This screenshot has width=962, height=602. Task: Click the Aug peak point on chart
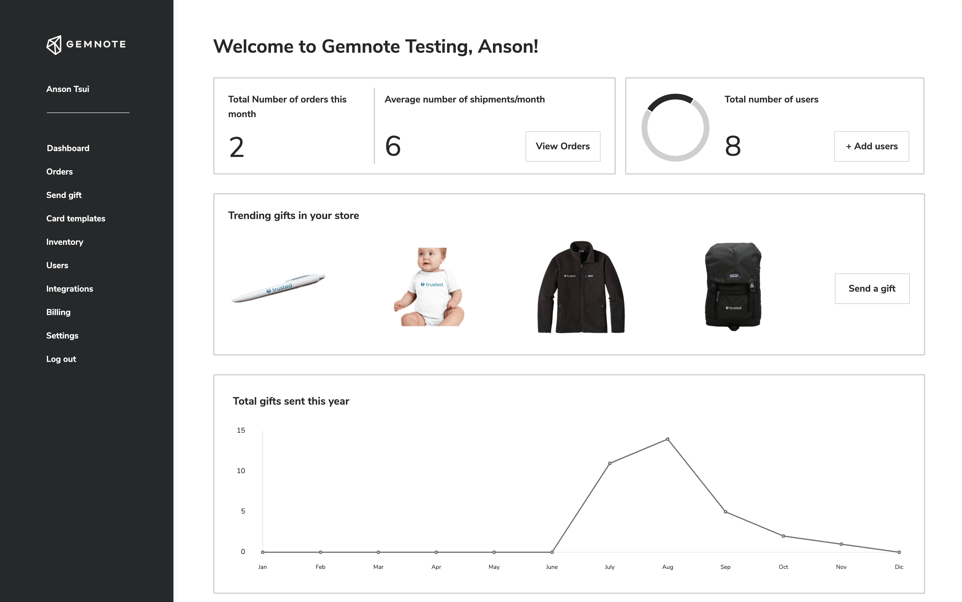click(668, 439)
